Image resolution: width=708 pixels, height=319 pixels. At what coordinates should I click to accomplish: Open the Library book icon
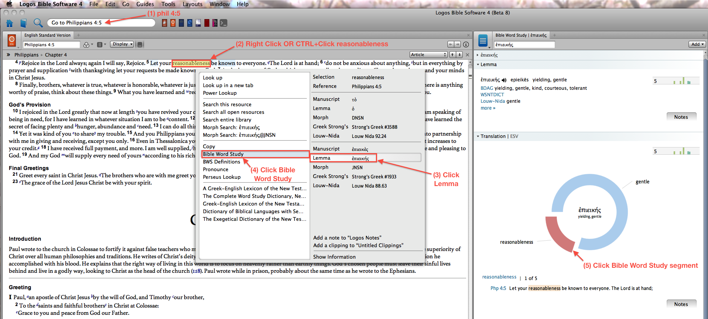coord(23,23)
